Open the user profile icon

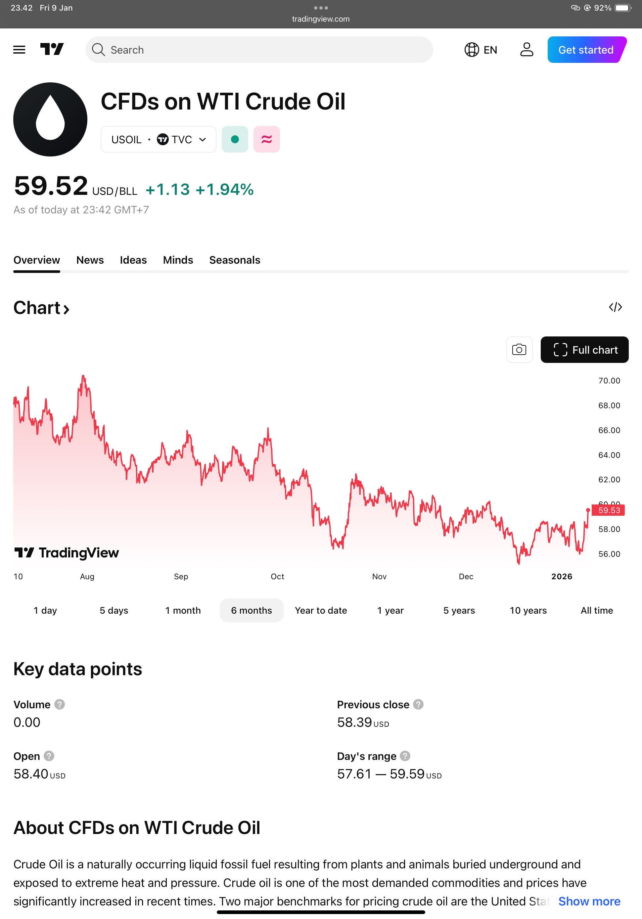[x=526, y=50]
